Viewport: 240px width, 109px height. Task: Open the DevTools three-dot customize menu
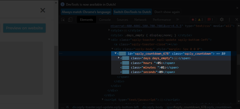click(229, 19)
